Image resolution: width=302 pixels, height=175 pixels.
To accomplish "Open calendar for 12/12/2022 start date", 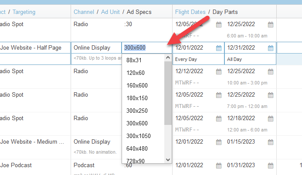I will [219, 71].
